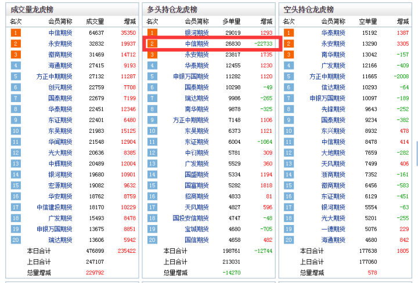Click the green change value -22733
Screen dimensions: 418x283
pos(264,43)
